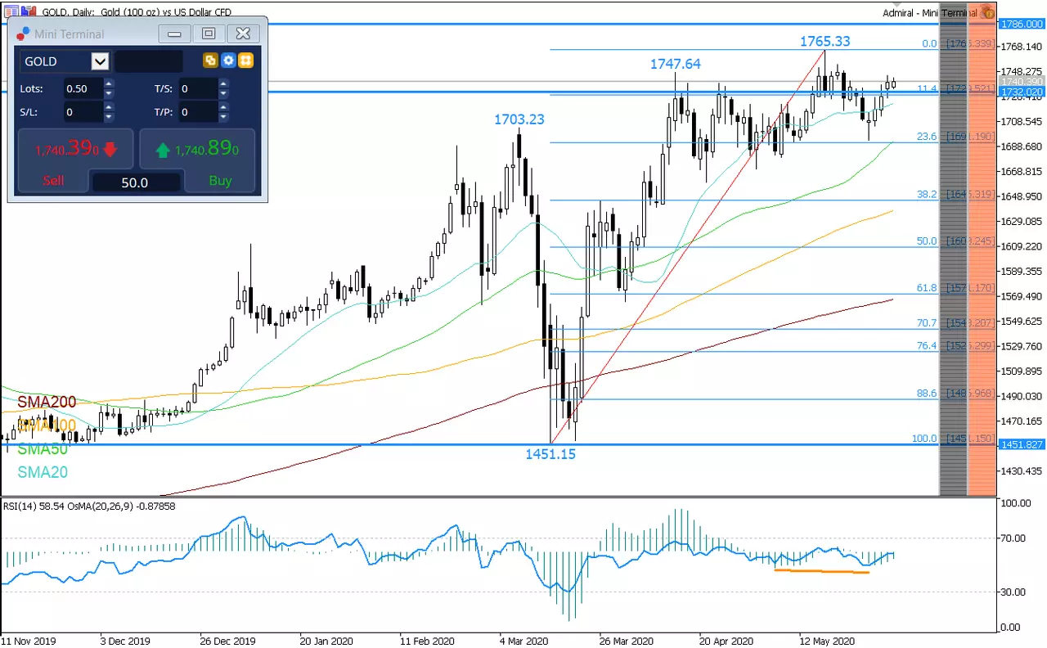1047x648 pixels.
Task: Increase T/P value with up arrow
Action: (x=223, y=107)
